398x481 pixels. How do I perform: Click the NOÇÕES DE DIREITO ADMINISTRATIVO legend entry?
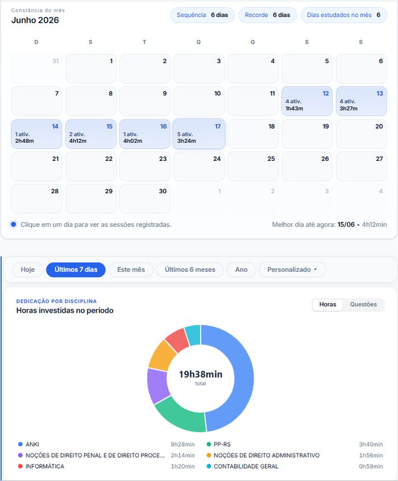click(x=295, y=455)
